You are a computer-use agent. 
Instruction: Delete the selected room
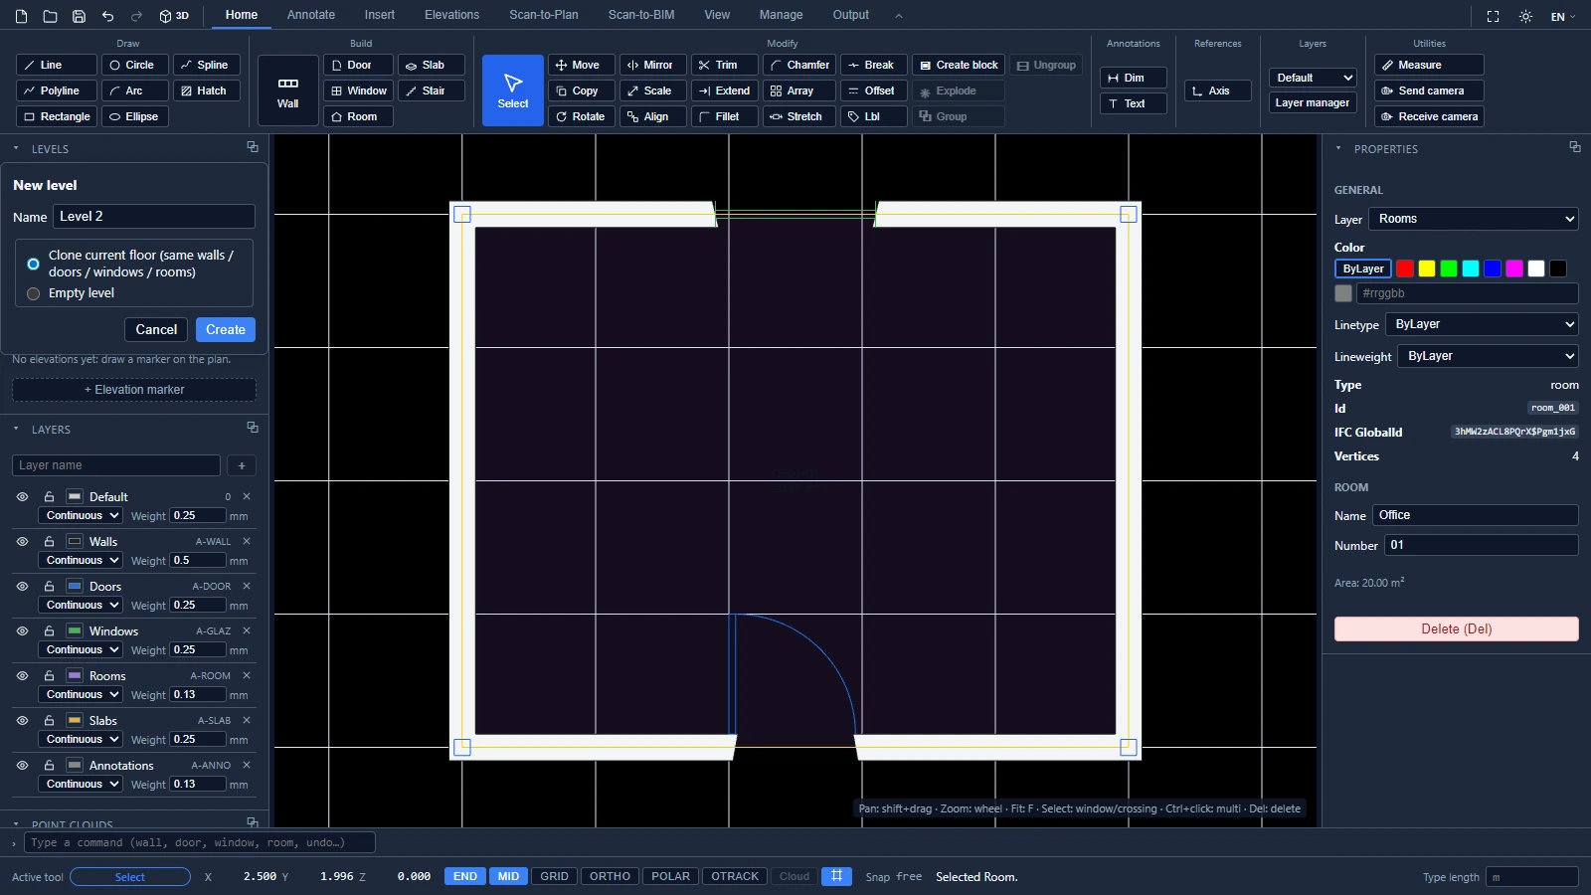tap(1457, 628)
